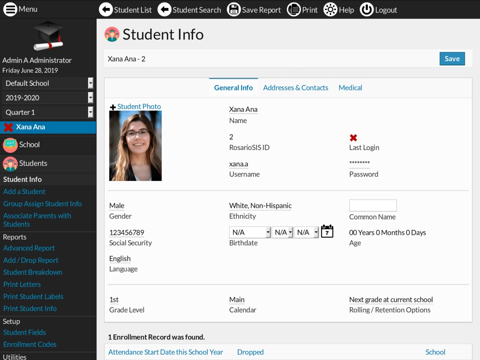Switch to the Medical tab

coord(350,88)
